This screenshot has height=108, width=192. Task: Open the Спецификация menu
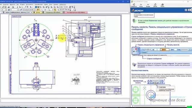[x=39, y=4]
